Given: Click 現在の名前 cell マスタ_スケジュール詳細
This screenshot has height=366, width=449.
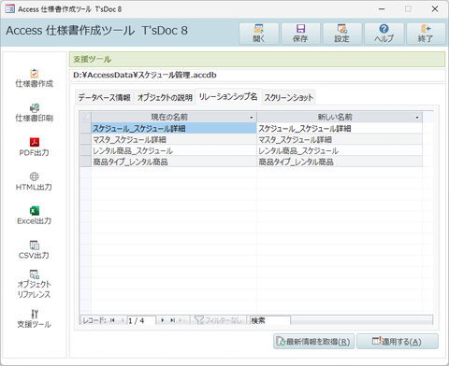Looking at the screenshot, I should coord(174,139).
